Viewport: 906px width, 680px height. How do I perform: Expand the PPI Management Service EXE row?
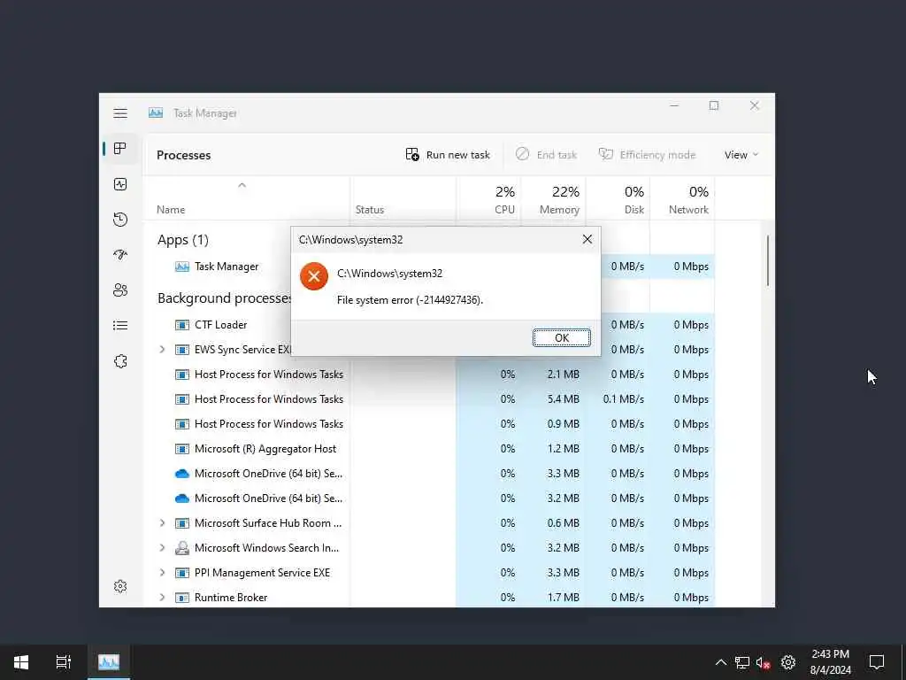click(163, 573)
